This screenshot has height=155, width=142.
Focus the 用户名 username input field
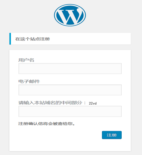point(70,69)
